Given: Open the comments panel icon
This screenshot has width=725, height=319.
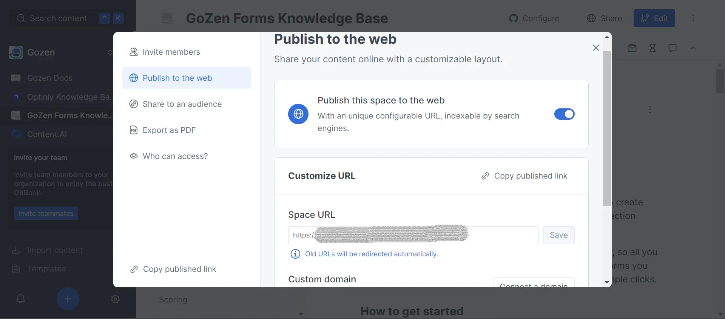Looking at the screenshot, I should [x=673, y=48].
